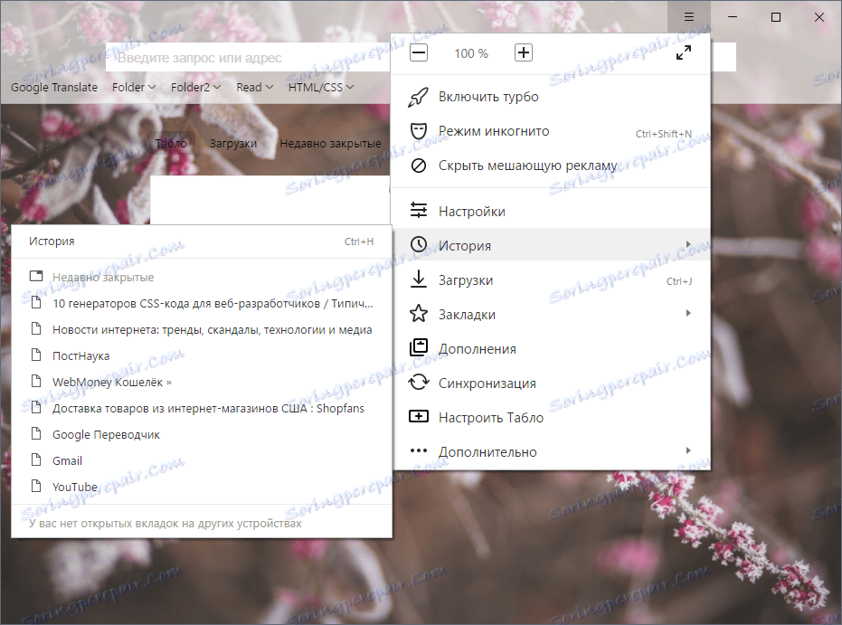Click the hide annoying ads blocked-sign icon
Viewport: 842px width, 625px height.
(x=419, y=166)
